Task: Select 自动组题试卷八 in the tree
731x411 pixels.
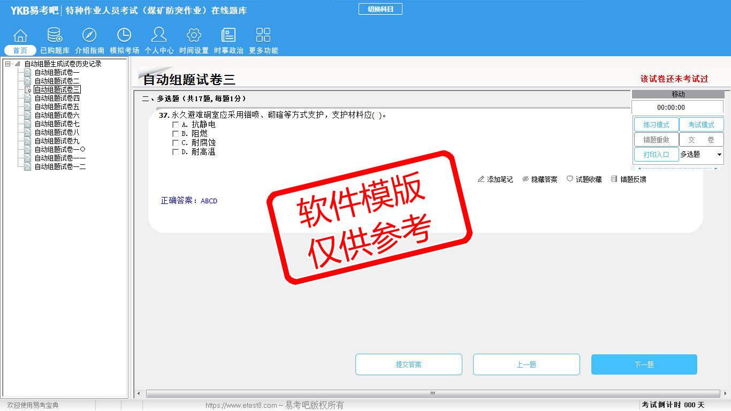Action: coord(57,132)
